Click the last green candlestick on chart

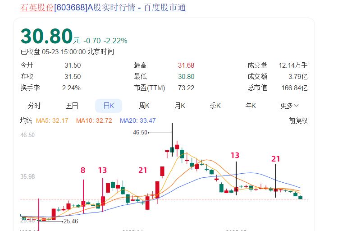300,197
